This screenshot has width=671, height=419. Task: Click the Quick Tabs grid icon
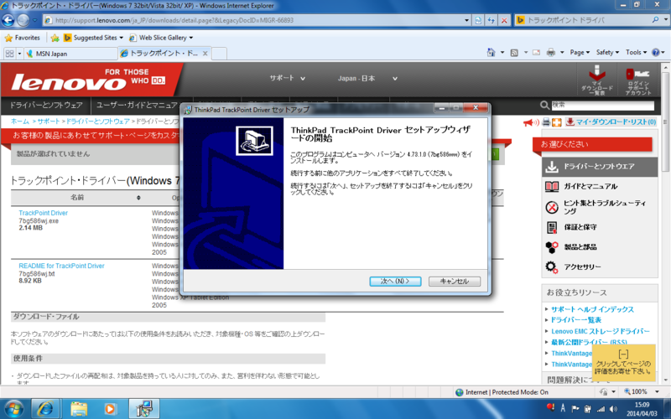pyautogui.click(x=9, y=54)
